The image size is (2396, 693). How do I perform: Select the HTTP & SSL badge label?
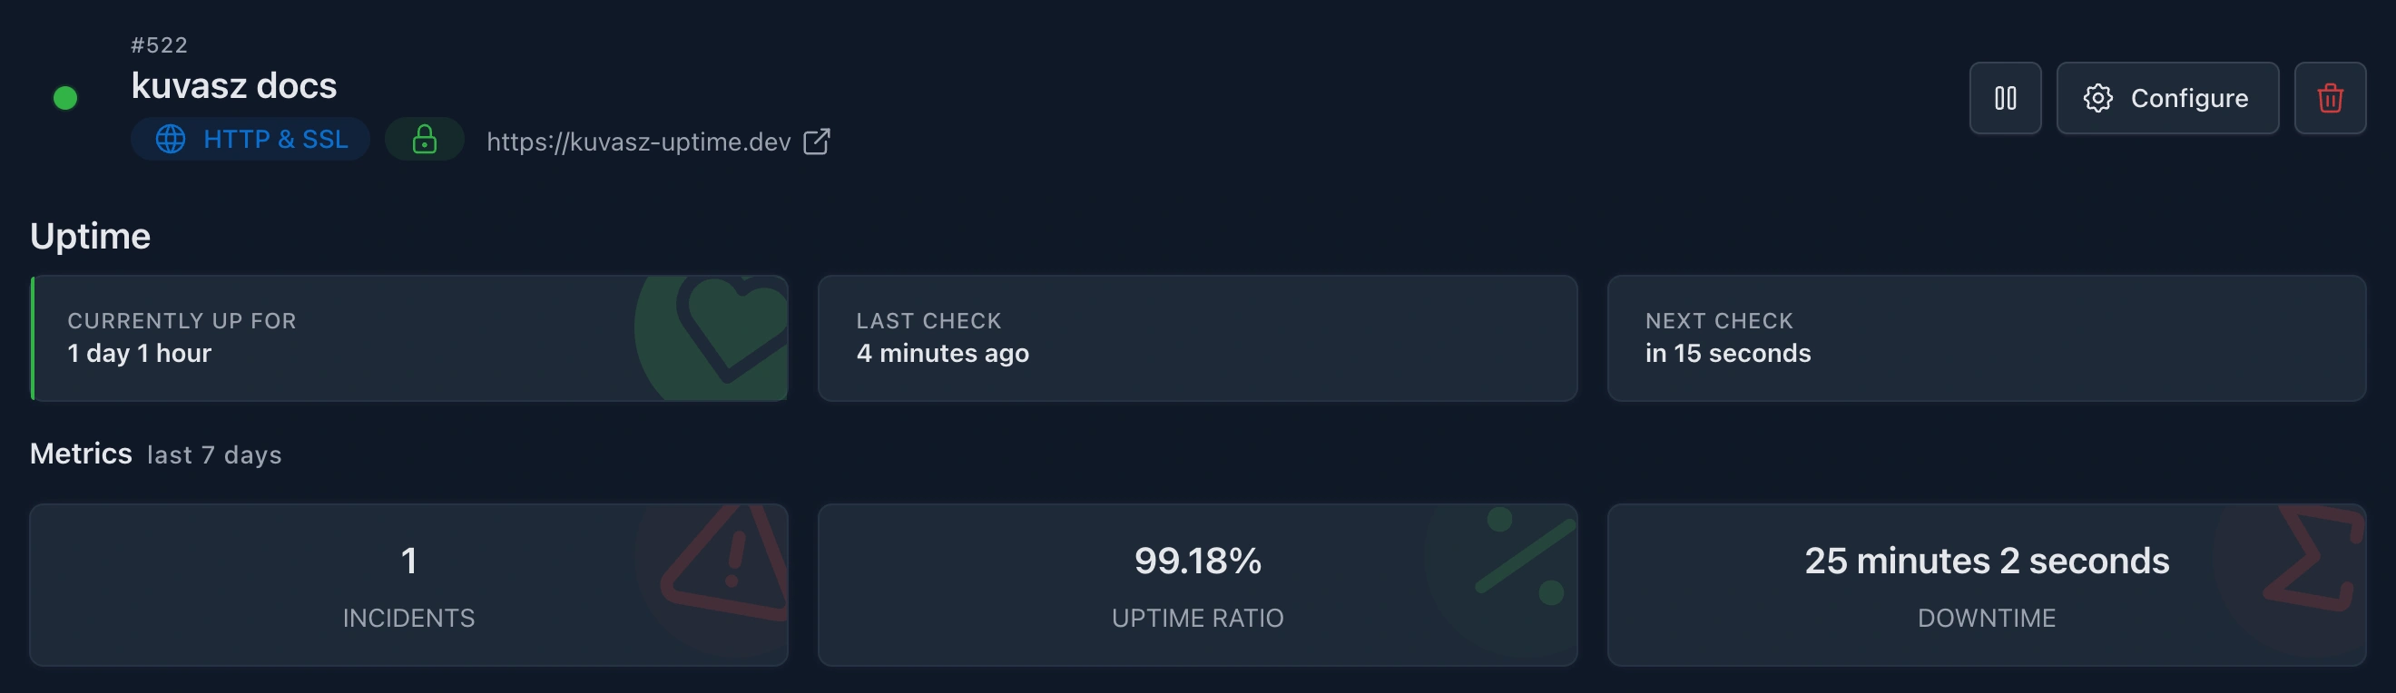click(275, 140)
